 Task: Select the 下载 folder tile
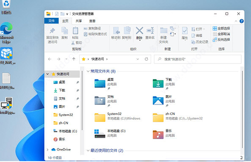click(164, 83)
